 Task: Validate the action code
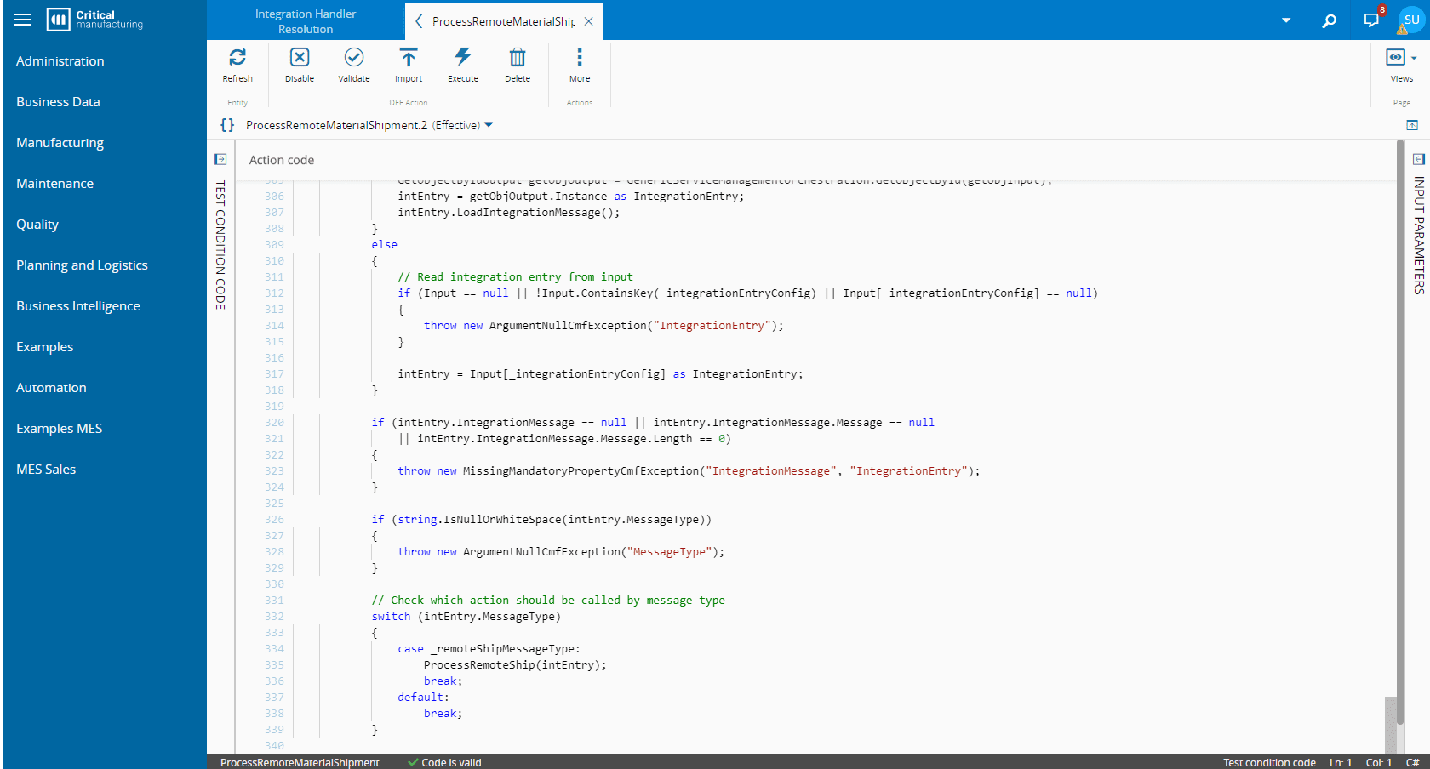click(x=354, y=58)
